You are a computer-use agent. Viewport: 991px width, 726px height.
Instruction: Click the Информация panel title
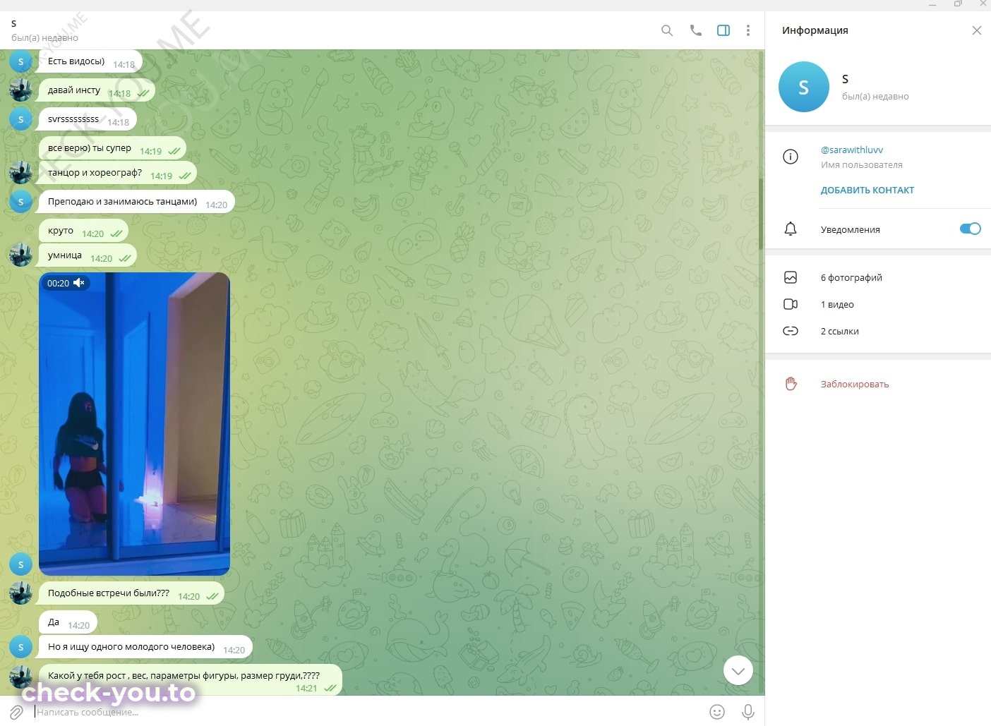(x=815, y=30)
